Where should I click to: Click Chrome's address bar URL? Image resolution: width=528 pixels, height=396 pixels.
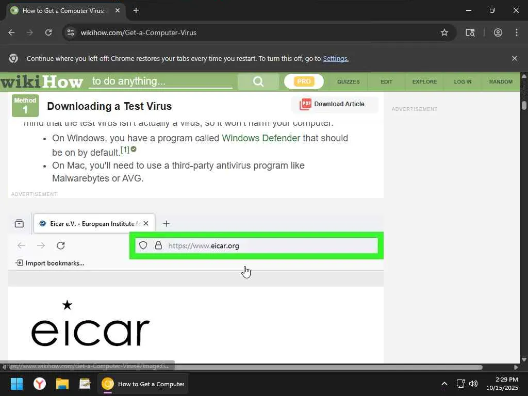tap(138, 32)
